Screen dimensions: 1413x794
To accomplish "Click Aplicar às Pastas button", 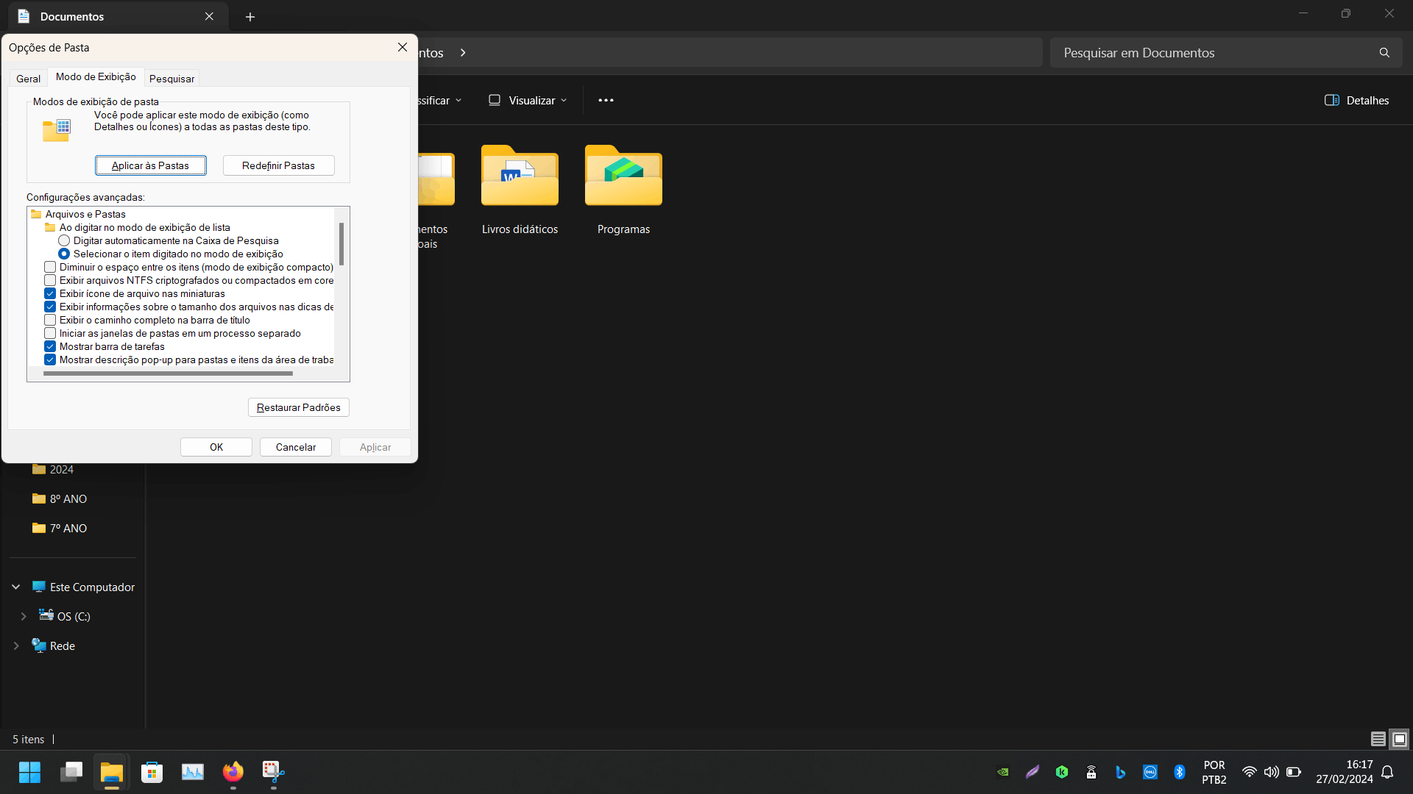I will 151,166.
